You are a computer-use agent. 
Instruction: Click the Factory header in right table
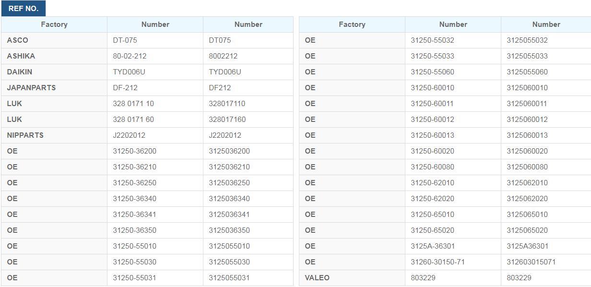[352, 24]
